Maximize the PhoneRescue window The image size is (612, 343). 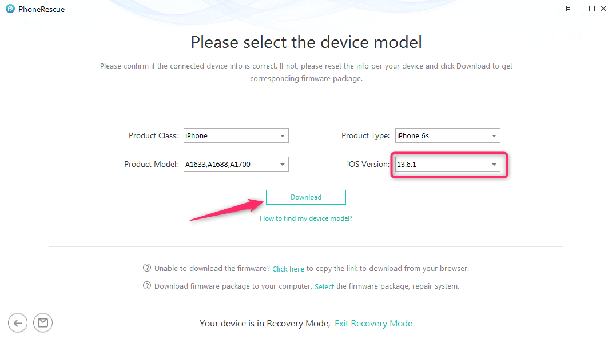point(592,9)
